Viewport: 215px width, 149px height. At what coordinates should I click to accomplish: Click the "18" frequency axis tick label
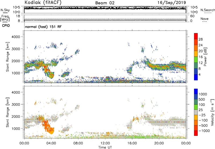click(x=18, y=16)
